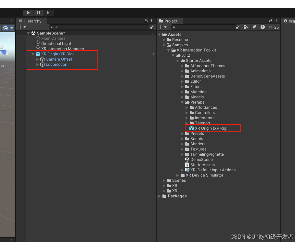This screenshot has width=295, height=242.
Task: Collapse the Samples folder
Action: coord(164,45)
